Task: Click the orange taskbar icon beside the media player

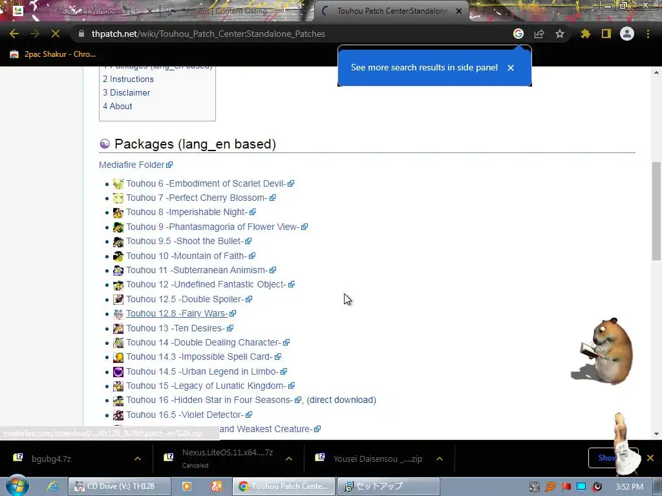Action: pyautogui.click(x=217, y=486)
